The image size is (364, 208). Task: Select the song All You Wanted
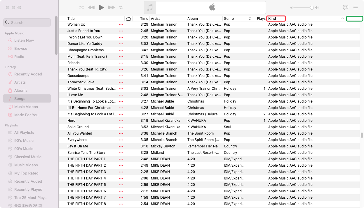[x=80, y=133]
